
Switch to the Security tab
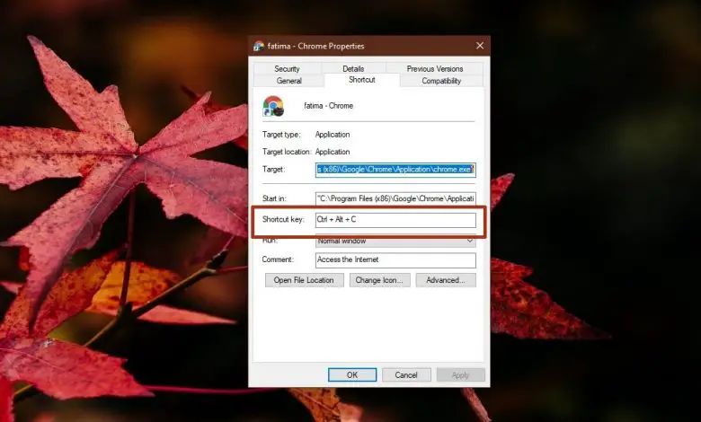tap(287, 69)
